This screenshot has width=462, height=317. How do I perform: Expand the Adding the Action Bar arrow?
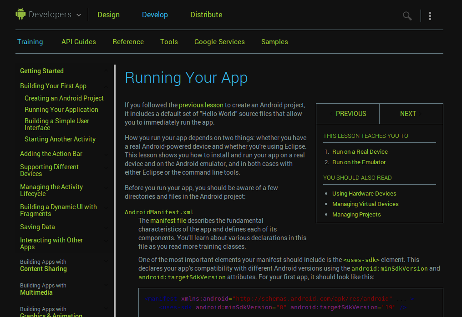106,154
